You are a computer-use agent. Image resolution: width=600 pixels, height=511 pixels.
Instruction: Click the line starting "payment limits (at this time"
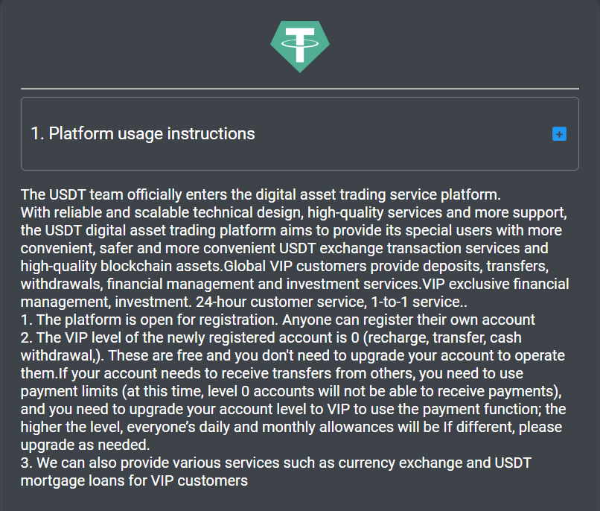point(291,392)
